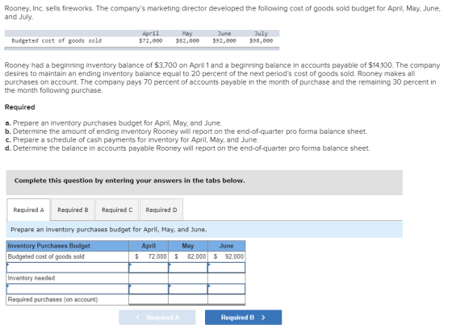The height and width of the screenshot is (329, 452).
Task: Click April input cell below budgeted cost row
Action: point(149,268)
